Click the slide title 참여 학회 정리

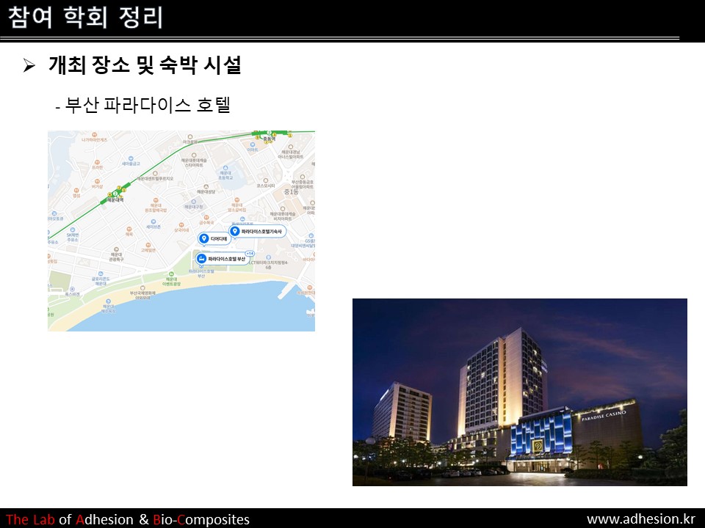pos(85,18)
